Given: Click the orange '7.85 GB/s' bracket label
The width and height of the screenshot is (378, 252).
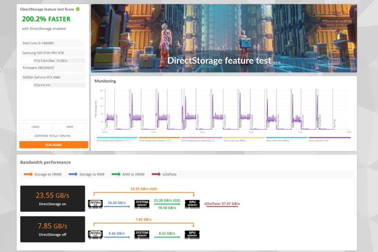Looking at the screenshot, I should [144, 219].
